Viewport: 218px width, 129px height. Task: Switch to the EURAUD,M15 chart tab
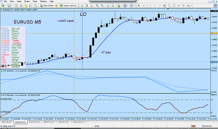point(78,122)
